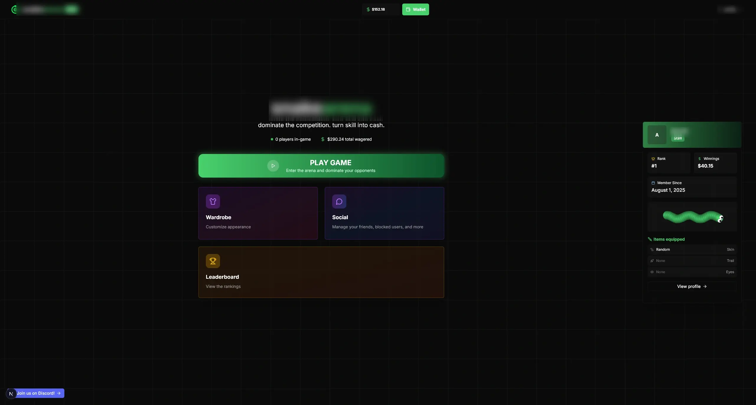Select the $40.15 winnings value
The height and width of the screenshot is (405, 756).
[x=706, y=166]
